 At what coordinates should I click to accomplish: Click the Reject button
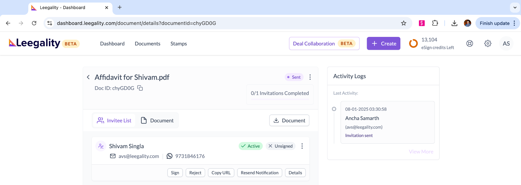(x=195, y=173)
